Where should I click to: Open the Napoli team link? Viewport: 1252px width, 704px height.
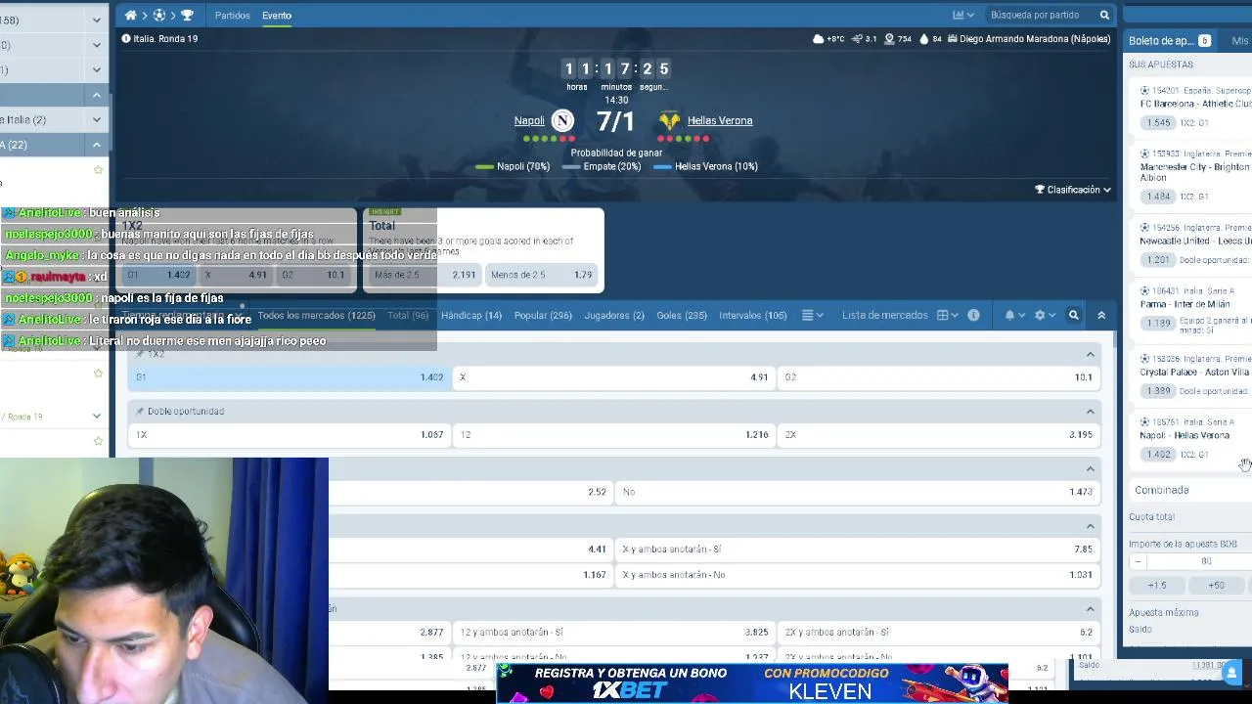pyautogui.click(x=529, y=121)
